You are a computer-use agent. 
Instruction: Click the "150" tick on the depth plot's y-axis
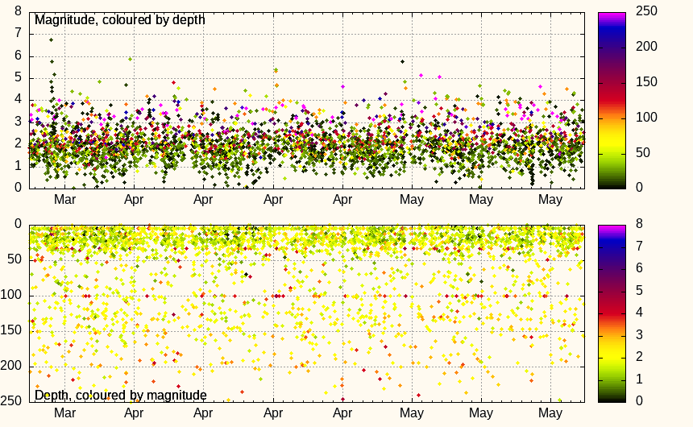(x=11, y=330)
